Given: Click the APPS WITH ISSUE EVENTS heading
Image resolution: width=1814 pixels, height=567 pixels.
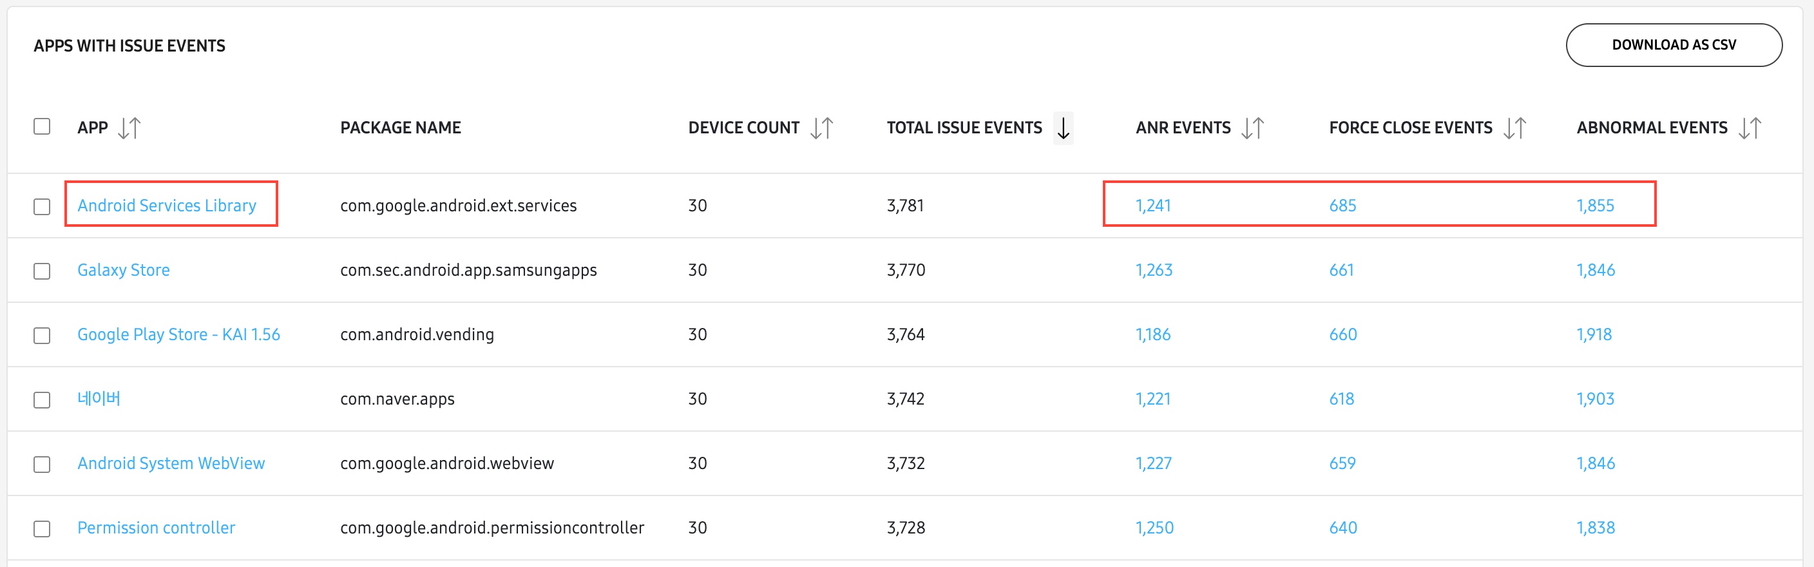Looking at the screenshot, I should tap(129, 46).
